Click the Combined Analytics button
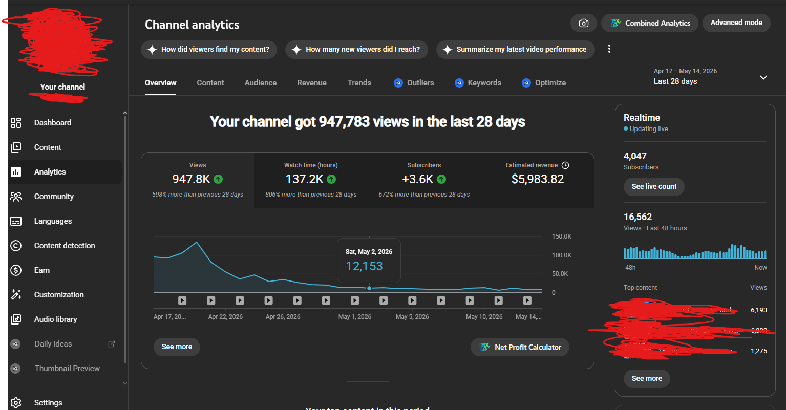The width and height of the screenshot is (786, 410). click(x=650, y=23)
